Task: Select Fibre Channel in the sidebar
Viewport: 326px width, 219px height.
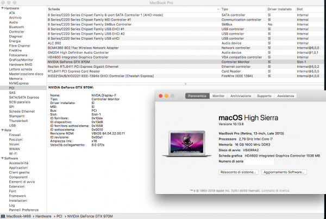Action: pos(20,46)
